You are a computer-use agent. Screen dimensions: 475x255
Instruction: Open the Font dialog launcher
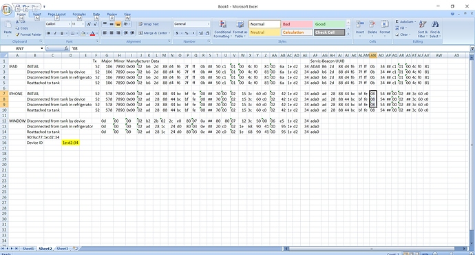pyautogui.click(x=97, y=41)
